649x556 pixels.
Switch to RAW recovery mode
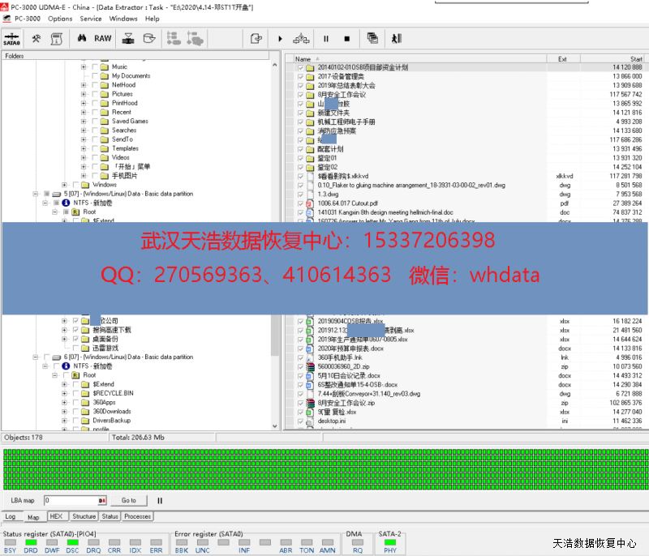coord(103,38)
